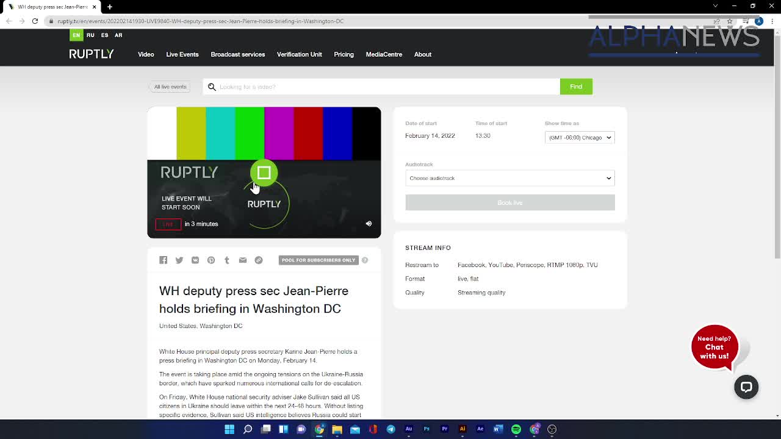Open Windows File Explorer from the taskbar
Screen dimensions: 781x439
click(x=337, y=429)
